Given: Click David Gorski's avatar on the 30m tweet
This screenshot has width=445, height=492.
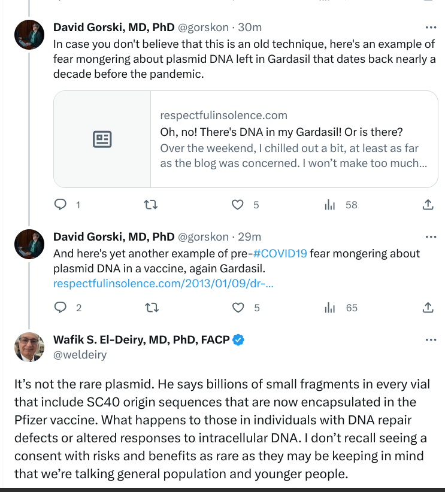Looking at the screenshot, I should tap(29, 35).
